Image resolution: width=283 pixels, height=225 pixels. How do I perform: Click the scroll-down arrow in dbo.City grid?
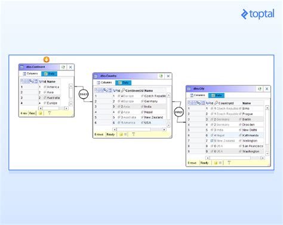coord(267,153)
